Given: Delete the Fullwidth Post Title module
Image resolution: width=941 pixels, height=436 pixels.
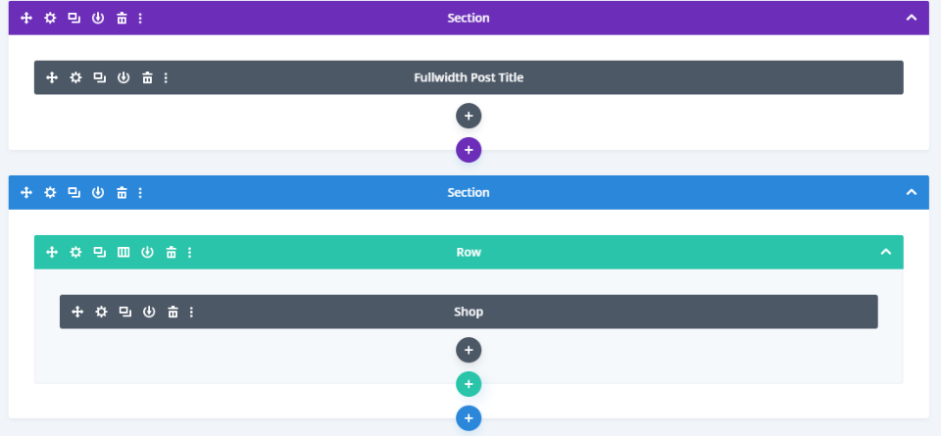Looking at the screenshot, I should tap(147, 77).
